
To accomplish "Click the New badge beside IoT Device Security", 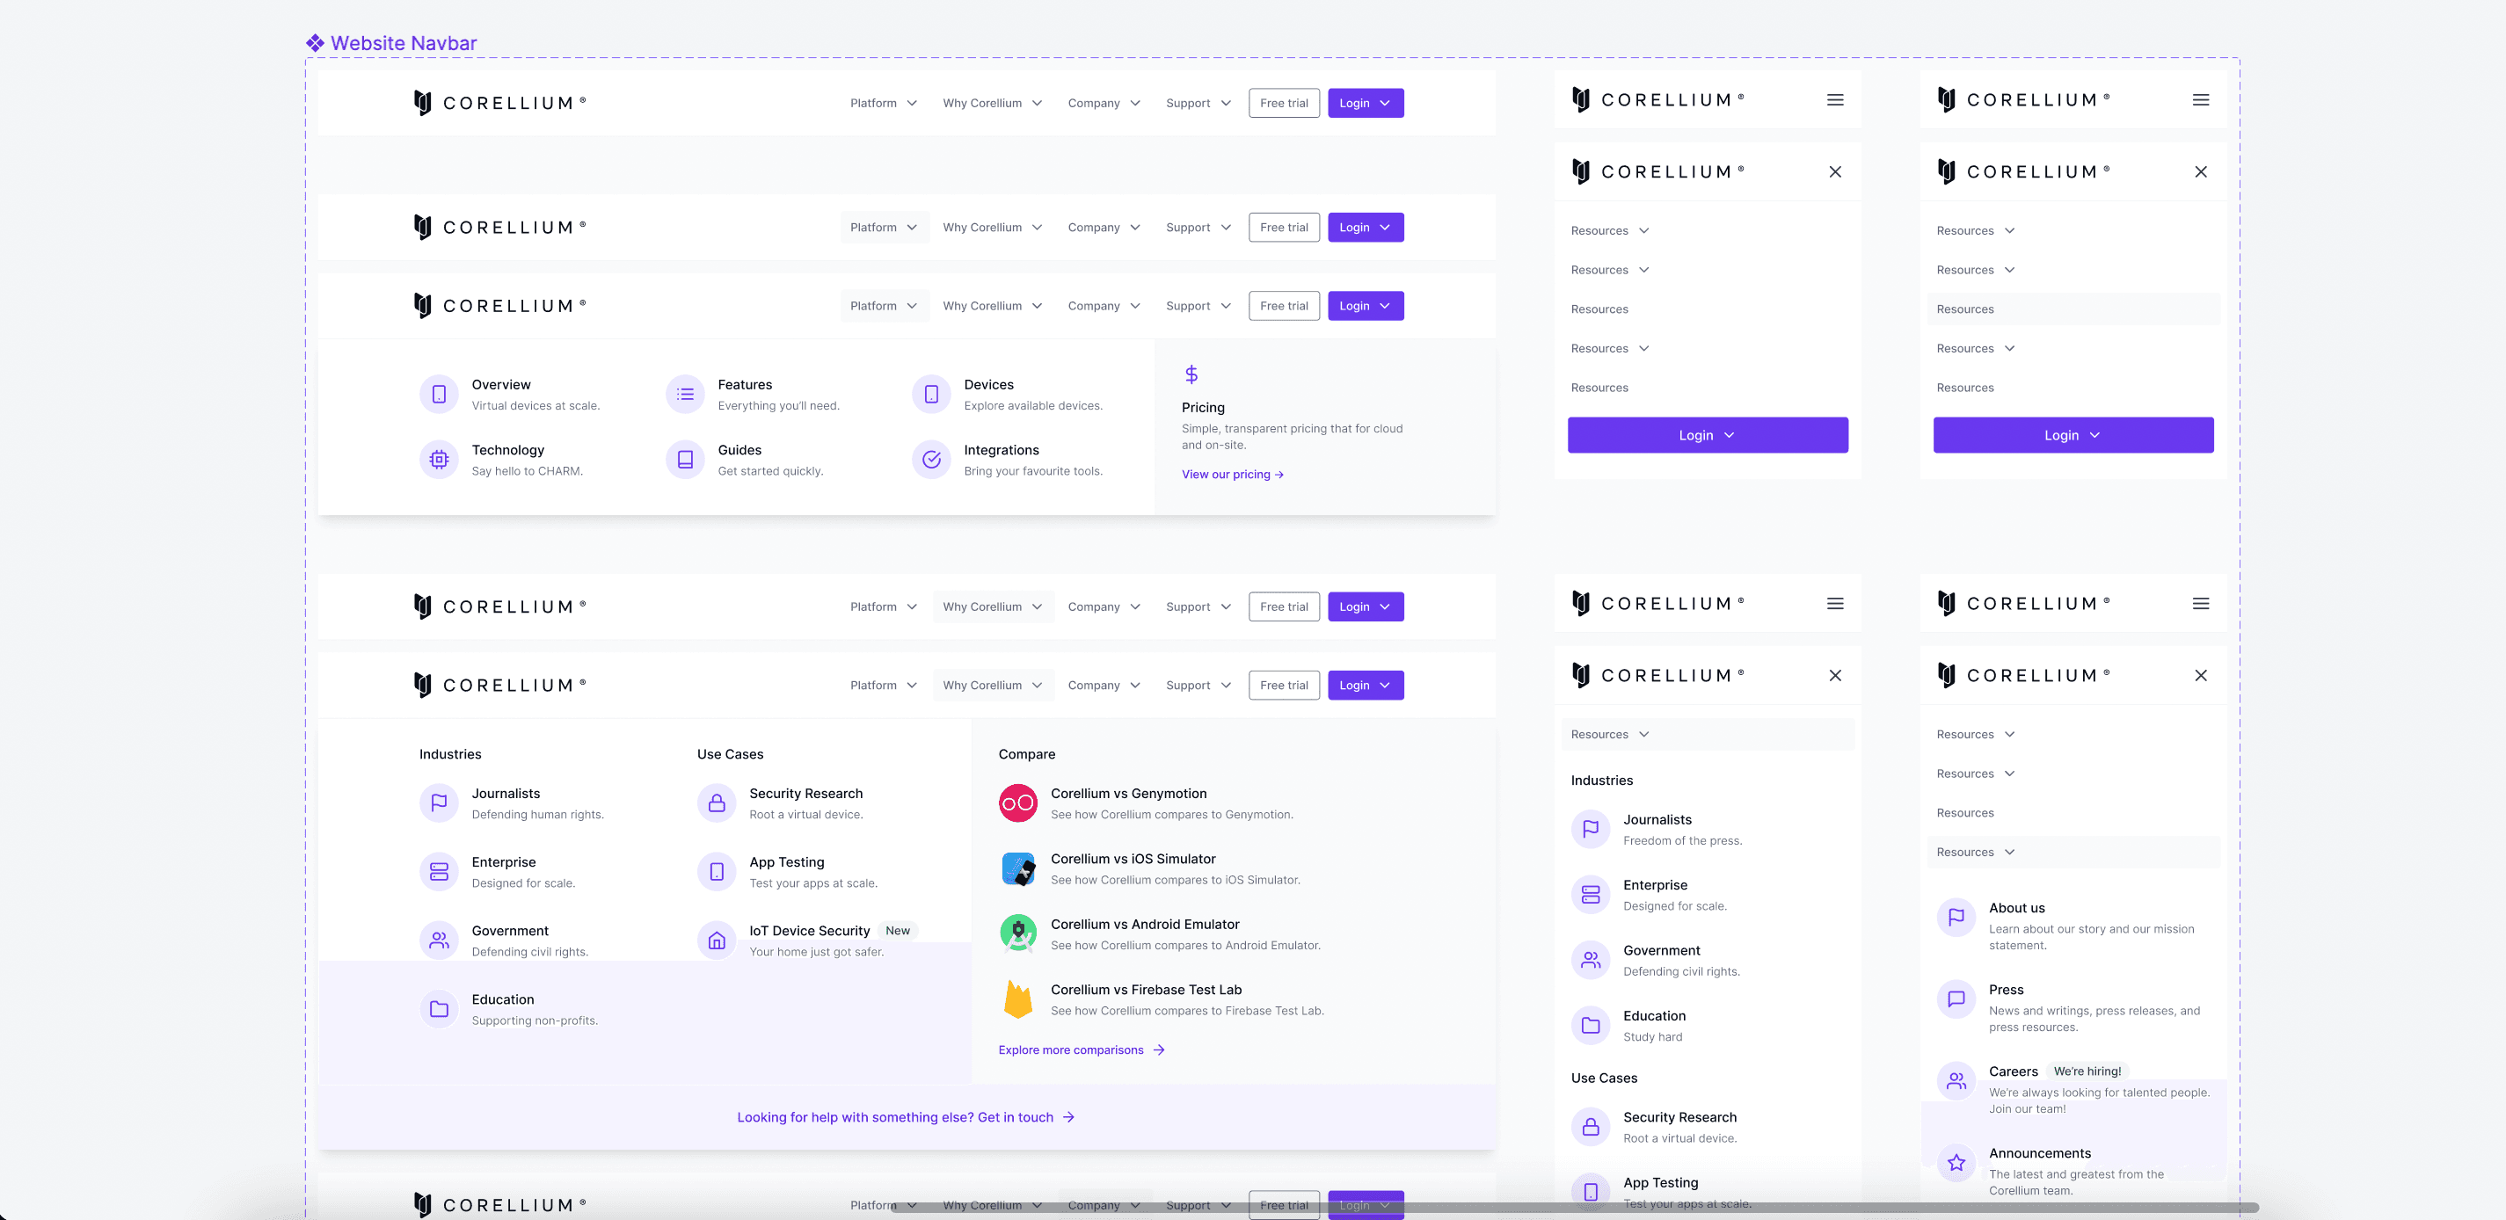I will tap(898, 930).
